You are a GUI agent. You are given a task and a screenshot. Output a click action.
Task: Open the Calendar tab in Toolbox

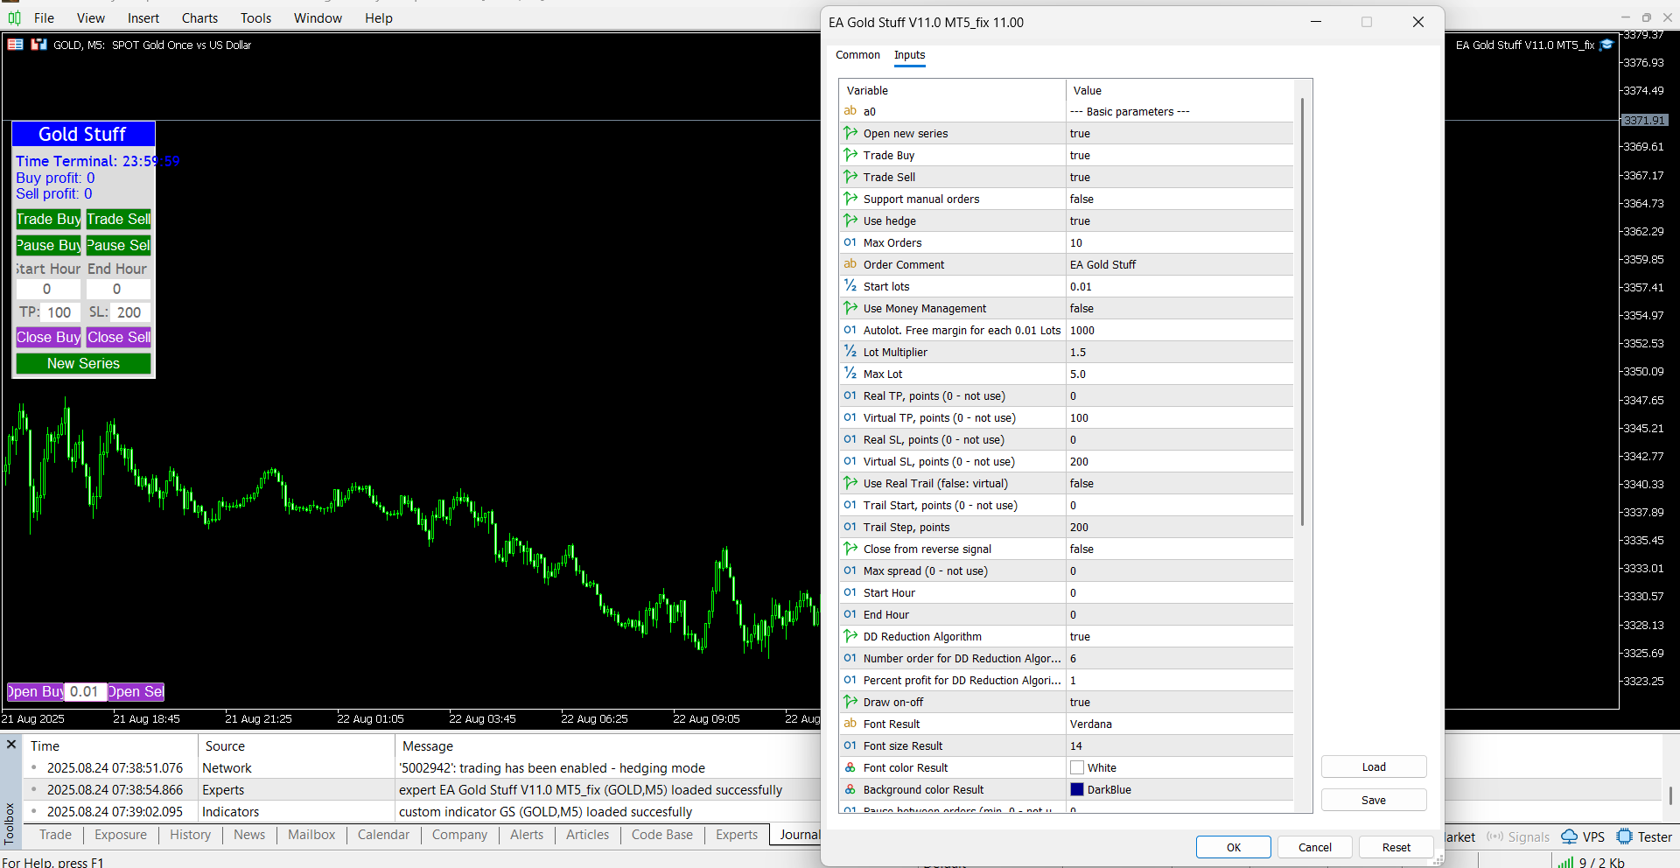coord(383,835)
